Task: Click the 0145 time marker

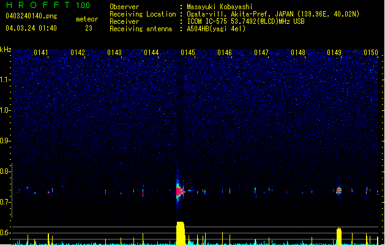Action: point(188,53)
